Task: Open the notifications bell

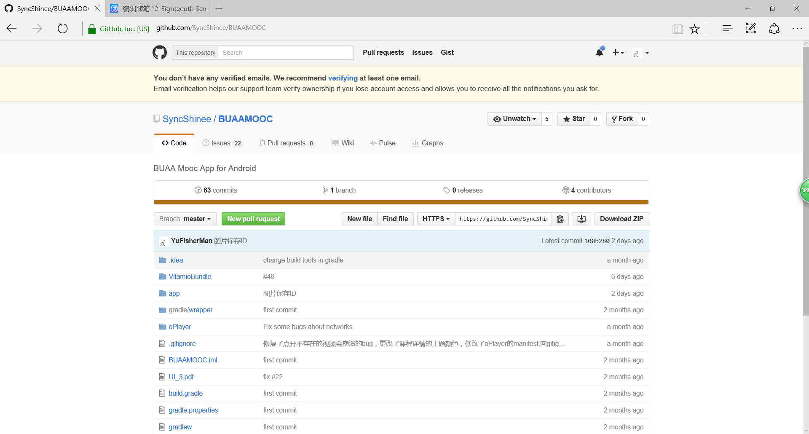Action: tap(600, 52)
